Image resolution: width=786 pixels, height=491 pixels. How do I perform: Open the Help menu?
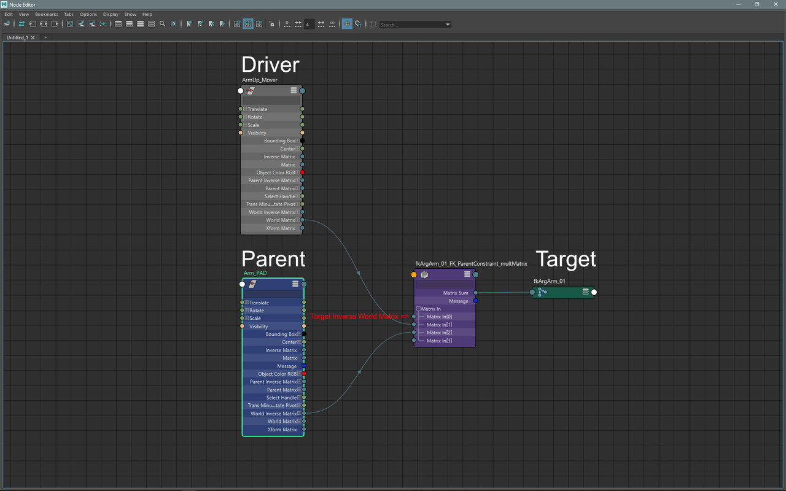(147, 14)
